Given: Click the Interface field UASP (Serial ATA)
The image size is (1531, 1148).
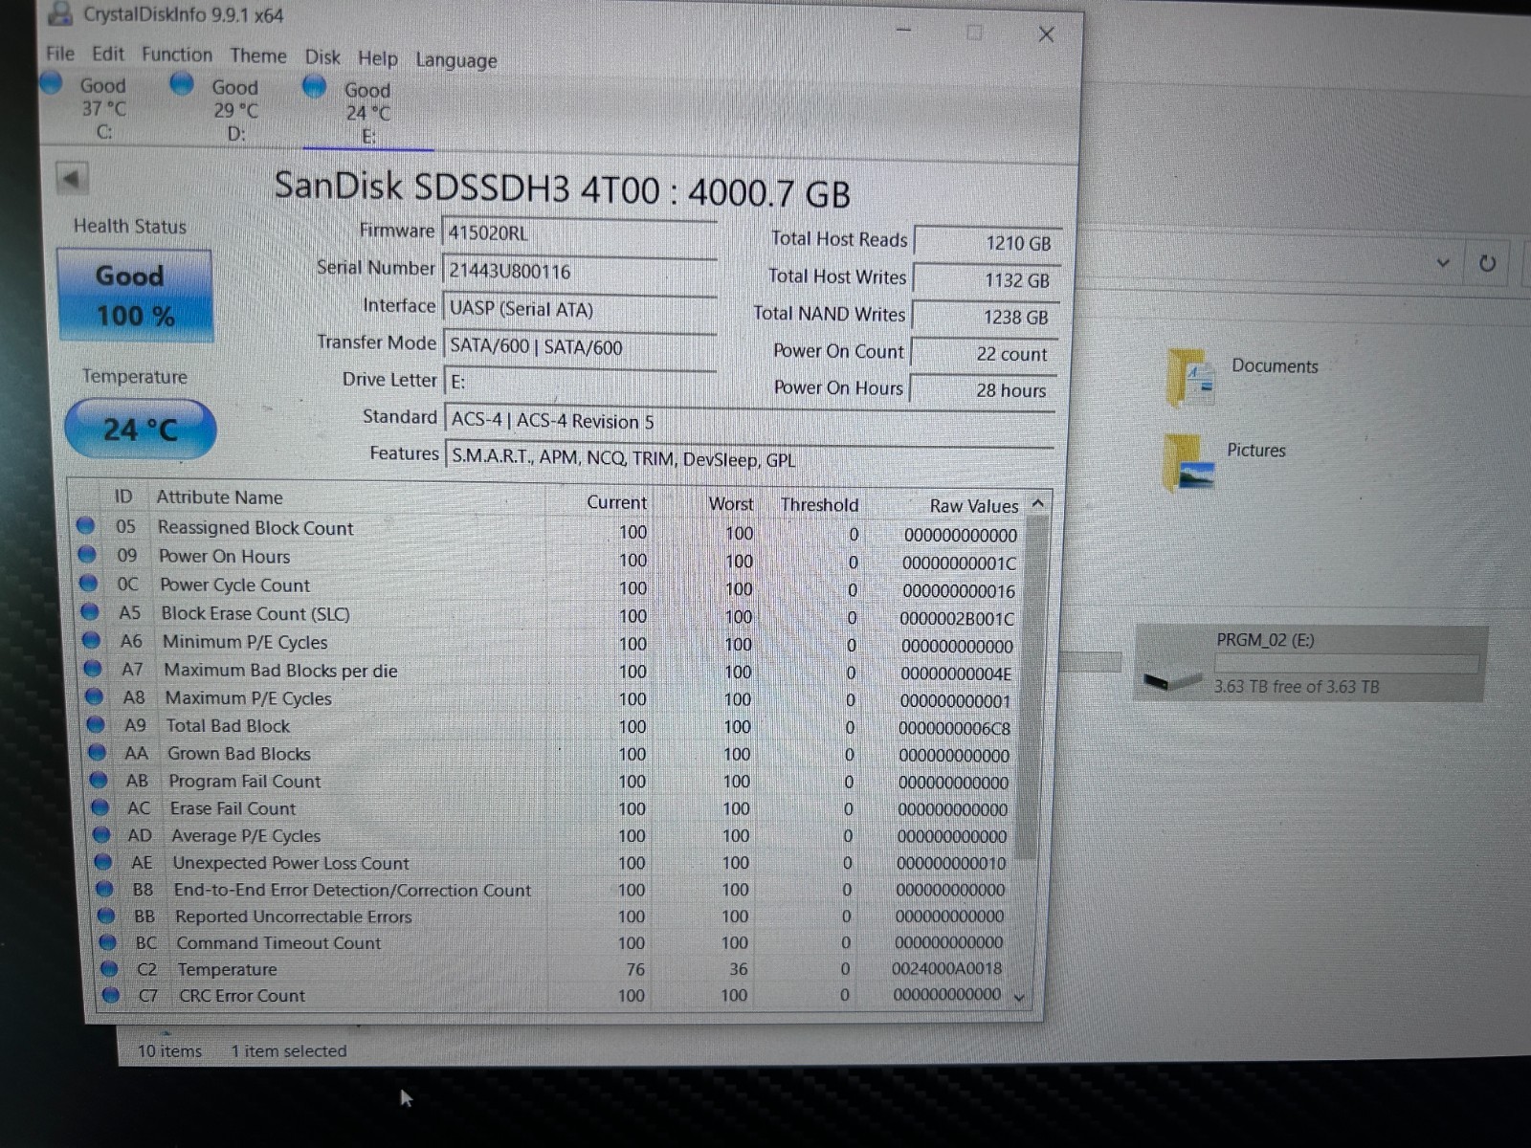Looking at the screenshot, I should click(579, 309).
